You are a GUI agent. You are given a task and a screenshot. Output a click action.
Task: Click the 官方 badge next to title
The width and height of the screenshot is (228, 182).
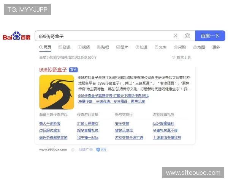click(x=73, y=70)
